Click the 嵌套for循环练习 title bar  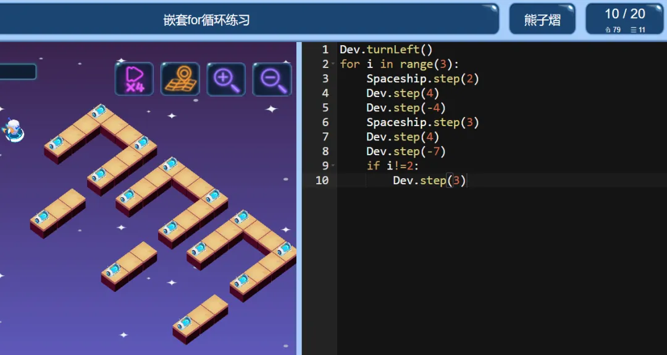click(207, 20)
